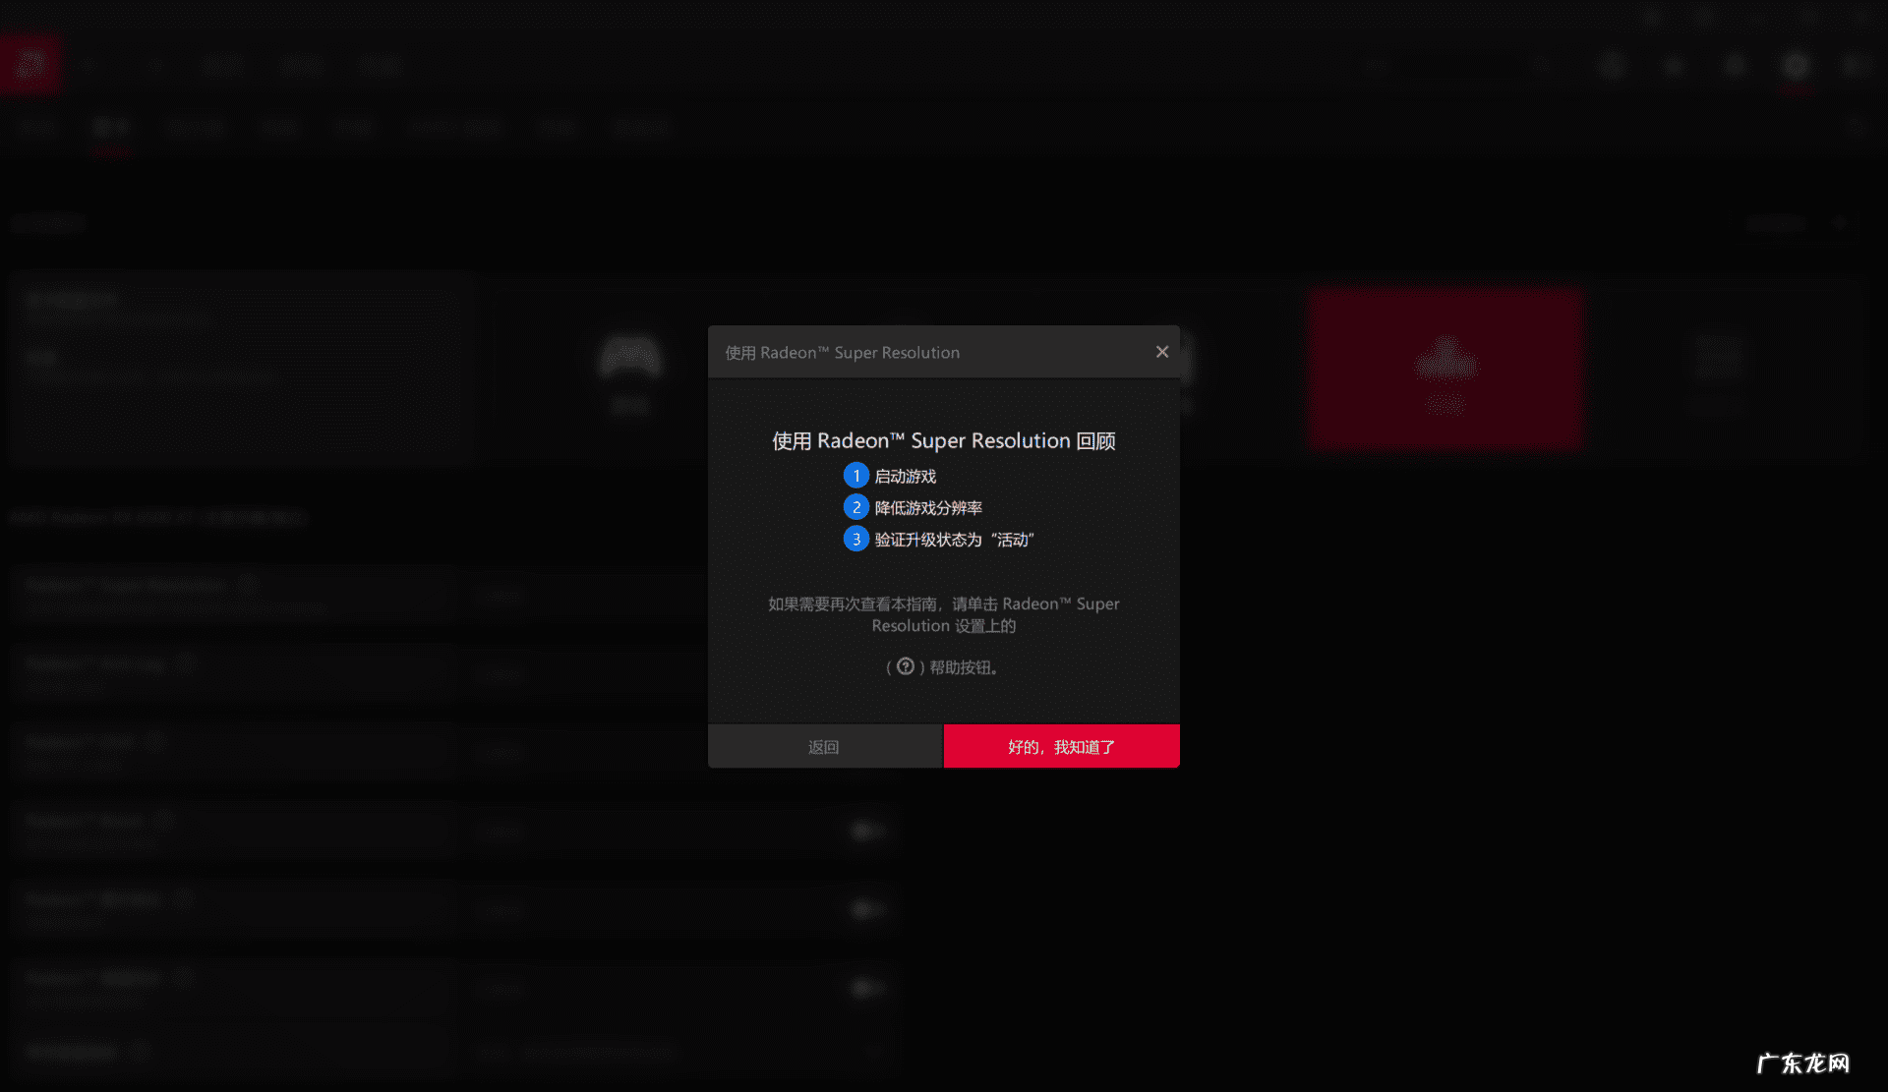The height and width of the screenshot is (1092, 1888).
Task: Select the red-underlined graphics sub-tab
Action: 110,128
